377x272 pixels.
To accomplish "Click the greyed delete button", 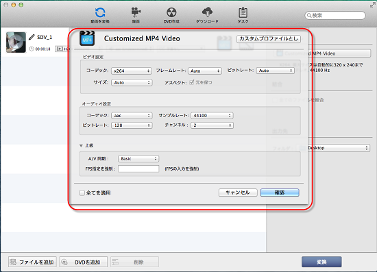I will (x=134, y=262).
